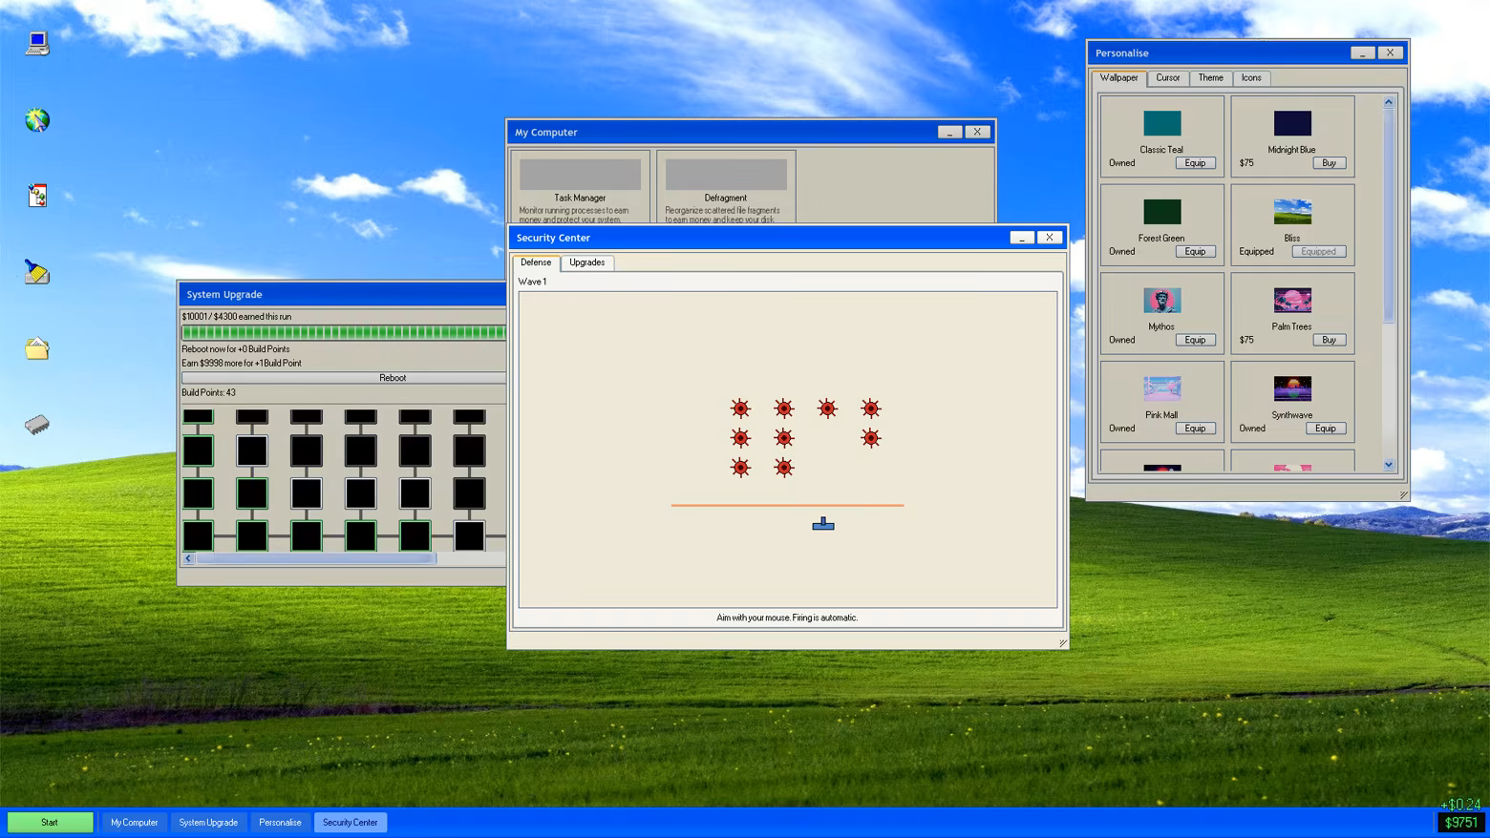This screenshot has height=838, width=1490.
Task: Open the Upgrades tab in Security Center
Action: click(586, 262)
